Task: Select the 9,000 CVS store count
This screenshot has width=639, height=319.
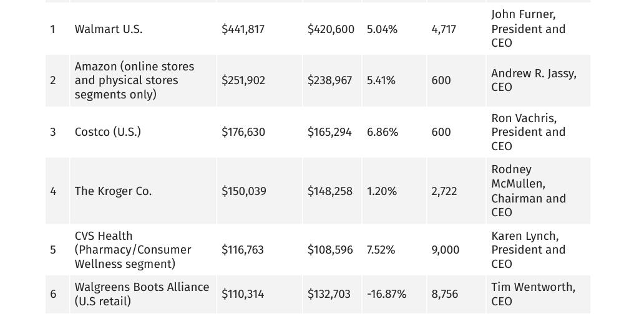Action: 446,250
